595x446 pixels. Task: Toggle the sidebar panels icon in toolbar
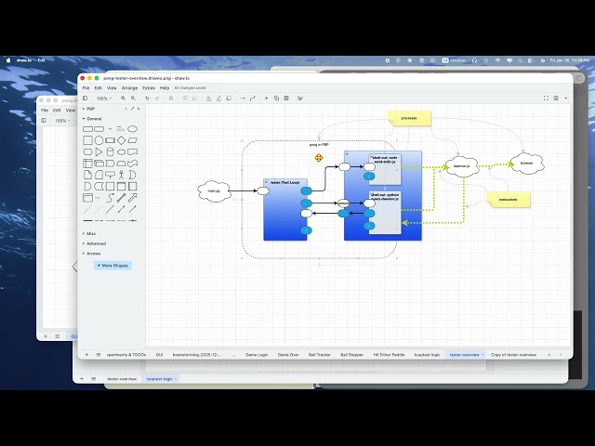point(86,98)
